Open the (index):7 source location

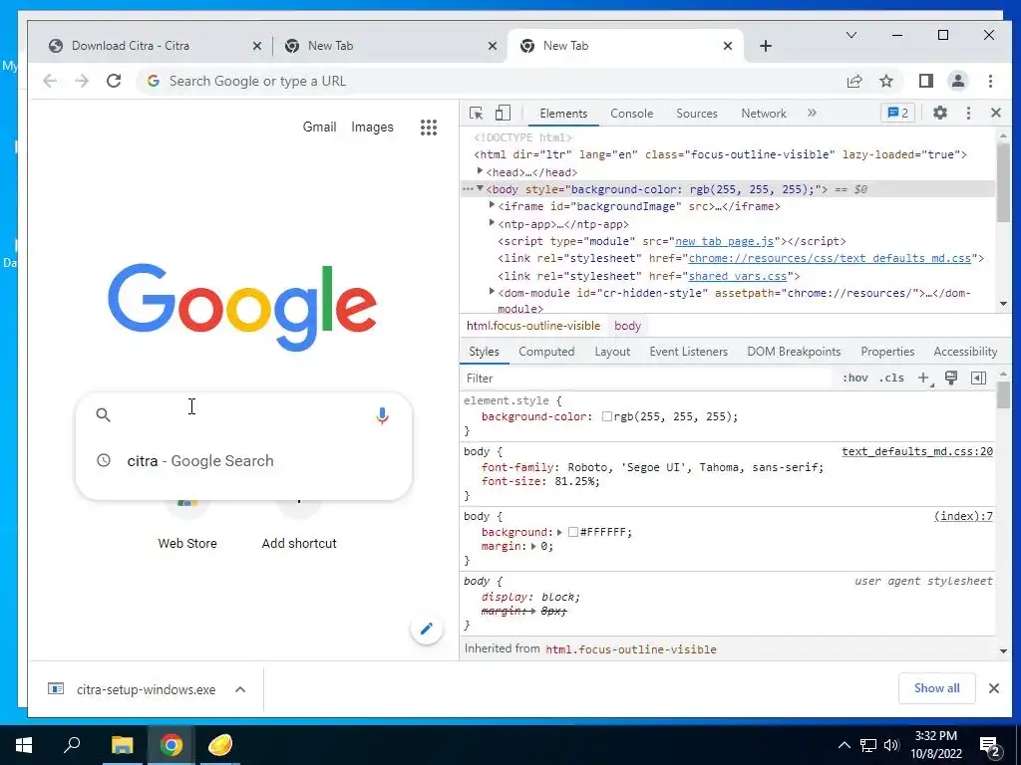(963, 517)
